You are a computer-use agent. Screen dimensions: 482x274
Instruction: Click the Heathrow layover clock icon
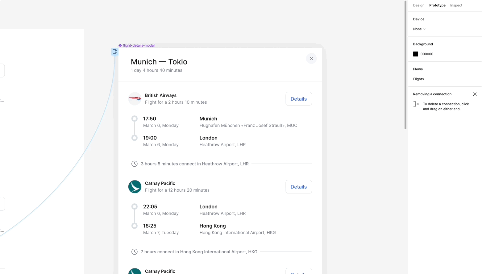coord(135,164)
